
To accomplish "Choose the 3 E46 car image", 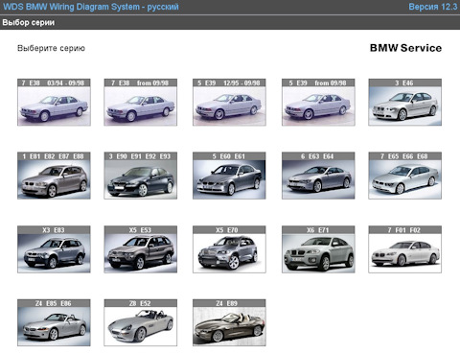I will [x=405, y=103].
